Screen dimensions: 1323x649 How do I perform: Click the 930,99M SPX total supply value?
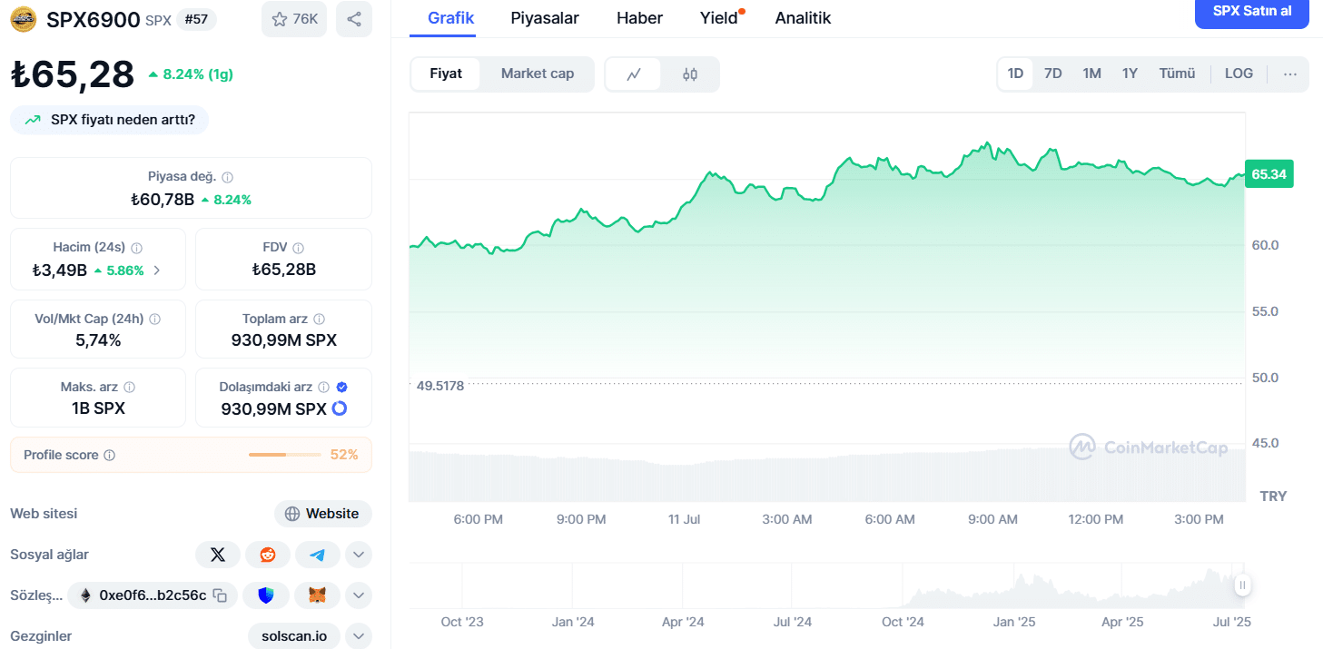pyautogui.click(x=284, y=340)
